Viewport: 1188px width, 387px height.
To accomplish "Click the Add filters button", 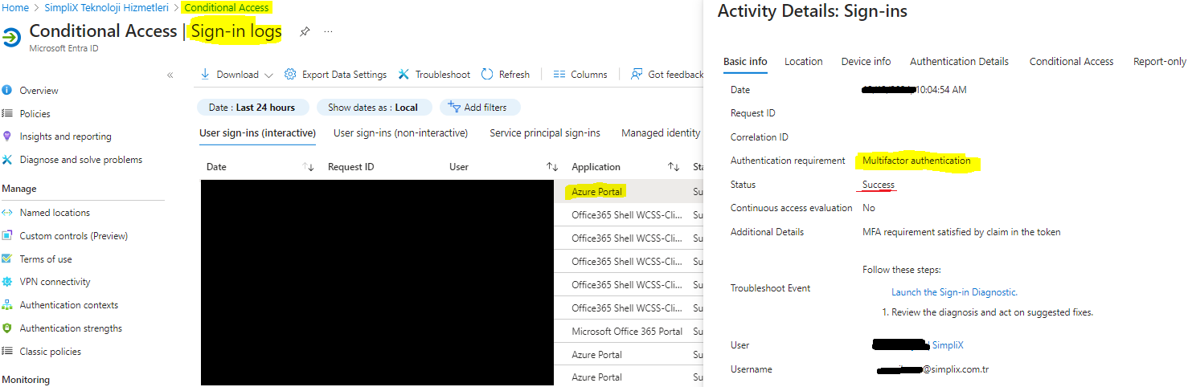I will pyautogui.click(x=477, y=108).
